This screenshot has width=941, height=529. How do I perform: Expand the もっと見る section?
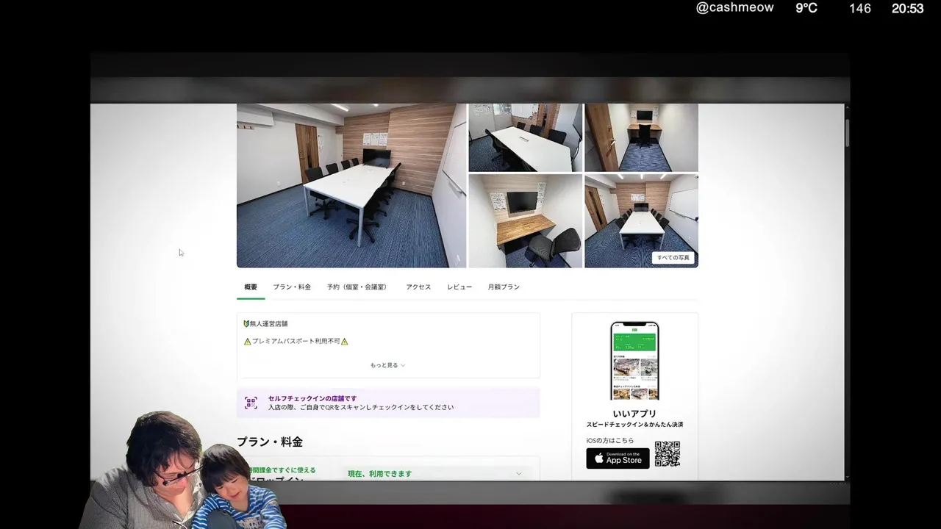[387, 365]
